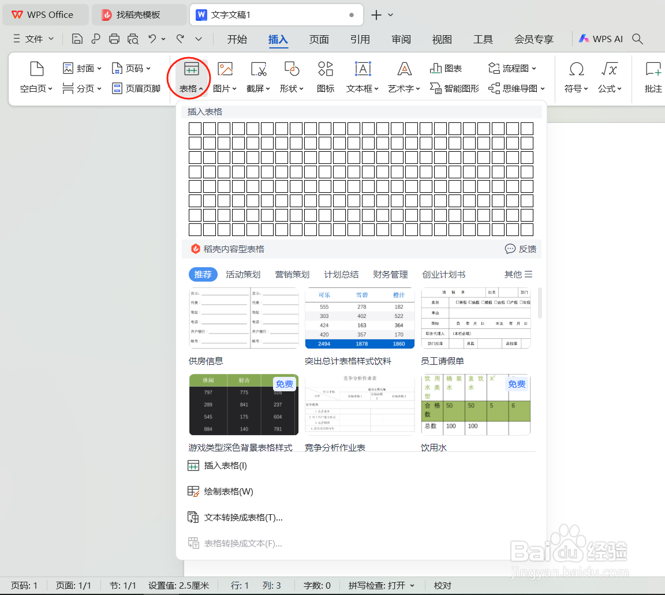The width and height of the screenshot is (665, 595).
Task: Select the 营销策划 template category
Action: click(292, 274)
